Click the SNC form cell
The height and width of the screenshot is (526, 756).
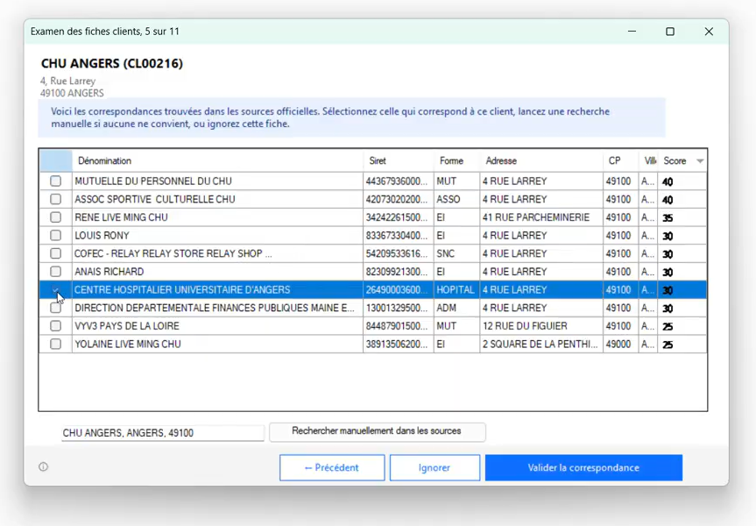point(456,253)
